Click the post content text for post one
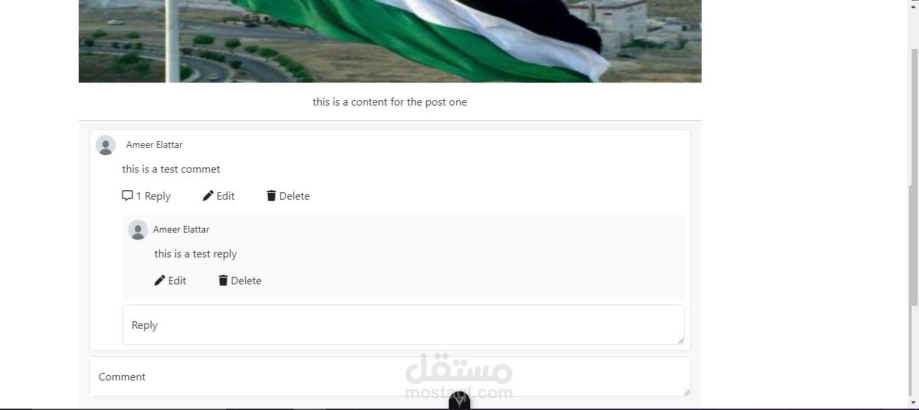 390,102
